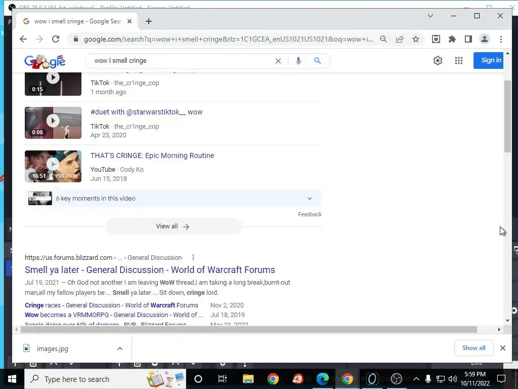Open the Windows Start menu
This screenshot has height=389, width=518.
12,379
